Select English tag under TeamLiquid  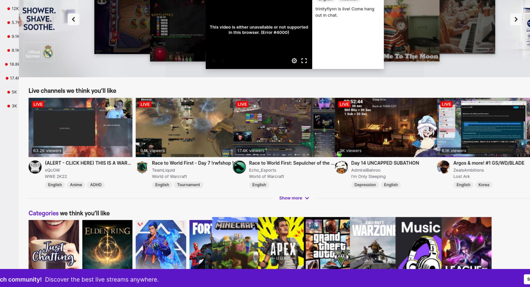(x=162, y=185)
